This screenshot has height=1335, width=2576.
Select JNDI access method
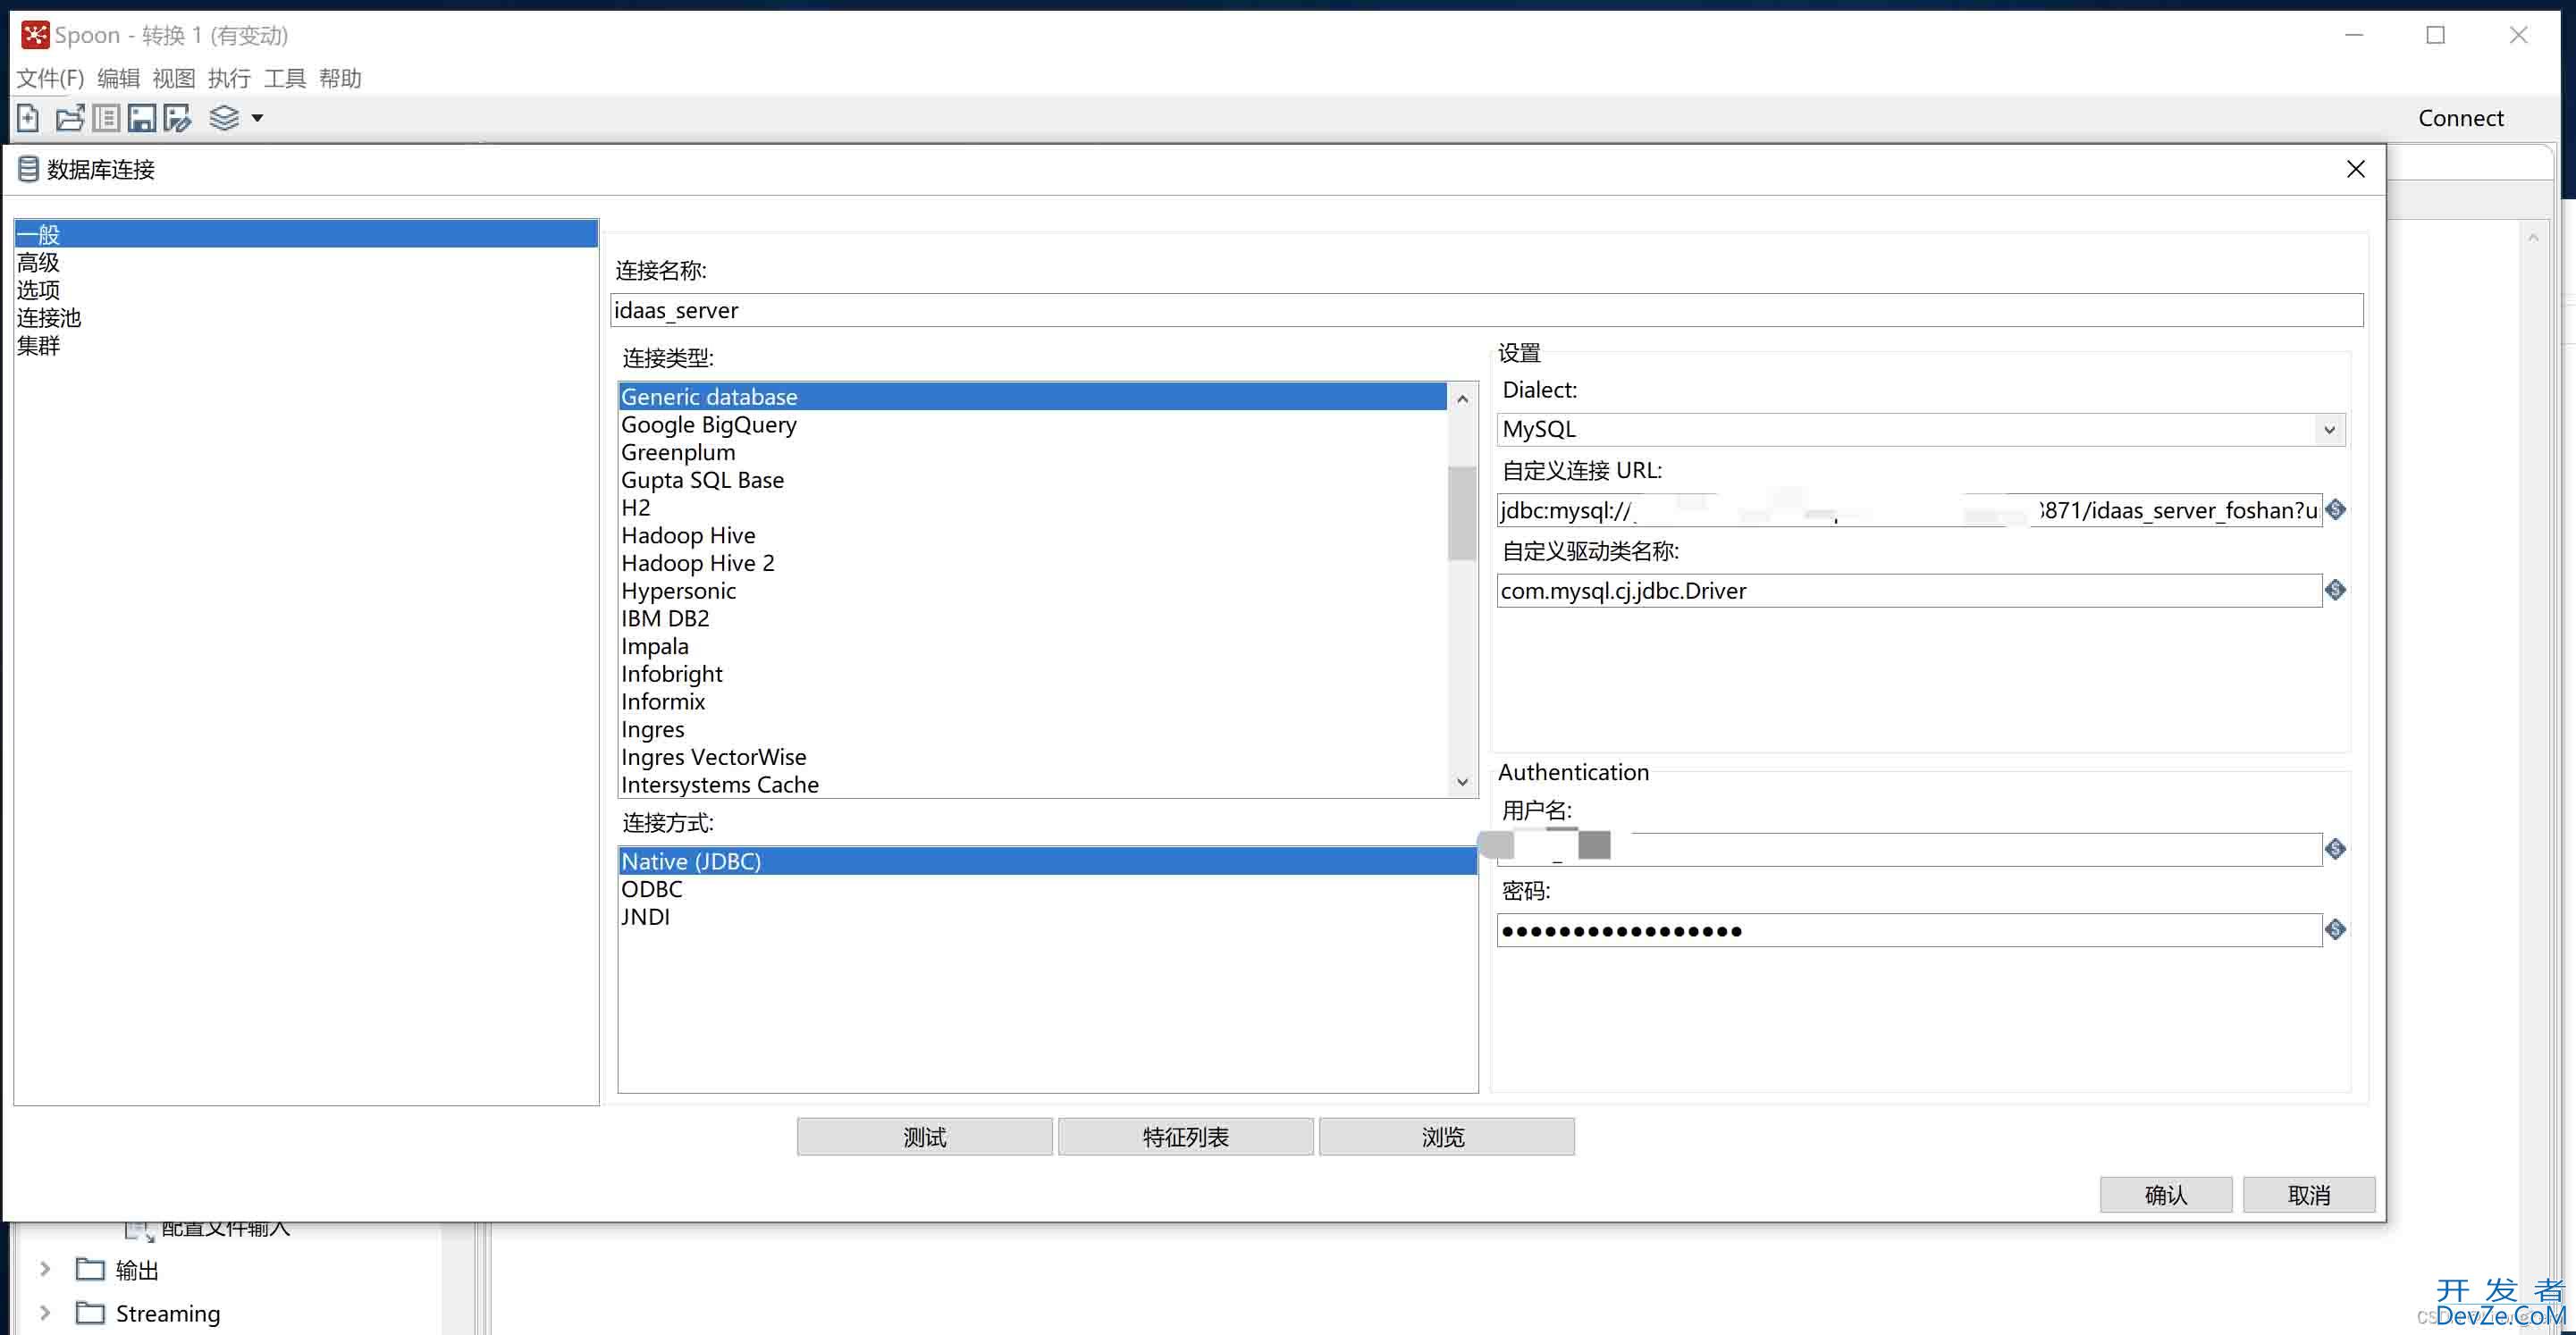[x=1047, y=917]
